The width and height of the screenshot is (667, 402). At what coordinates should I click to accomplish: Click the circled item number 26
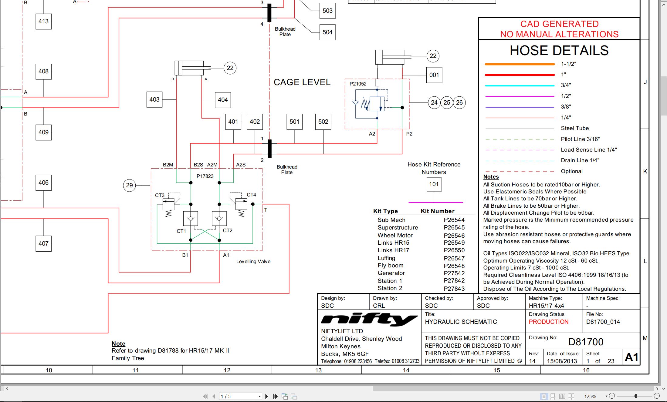pyautogui.click(x=459, y=102)
